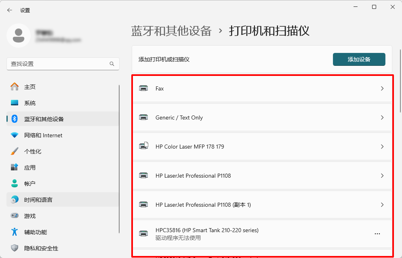Click the Wi-Fi network icon
Screen dimensions: 402x258
15,135
